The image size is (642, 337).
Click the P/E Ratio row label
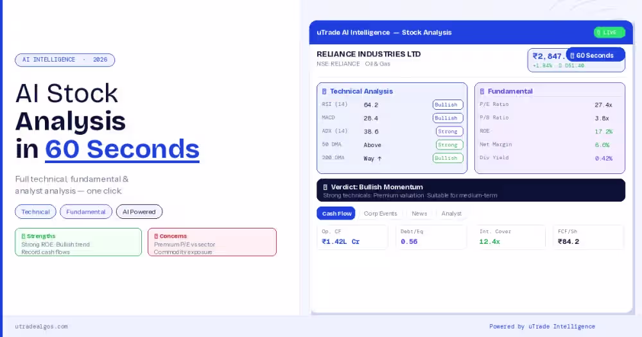[x=494, y=105]
